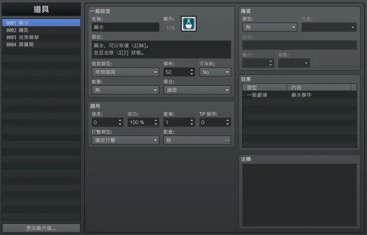
Task: Increase the 速度 value
Action: pyautogui.click(x=120, y=120)
